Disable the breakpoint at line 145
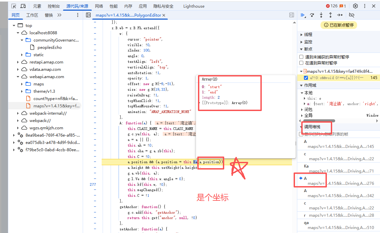This screenshot has height=233, width=380. (306, 78)
